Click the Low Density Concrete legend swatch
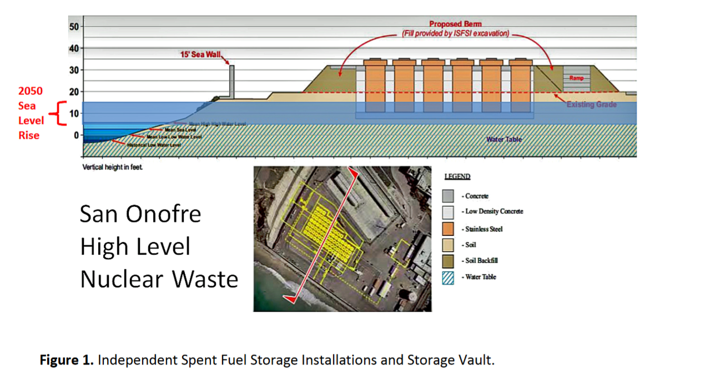 tap(448, 211)
